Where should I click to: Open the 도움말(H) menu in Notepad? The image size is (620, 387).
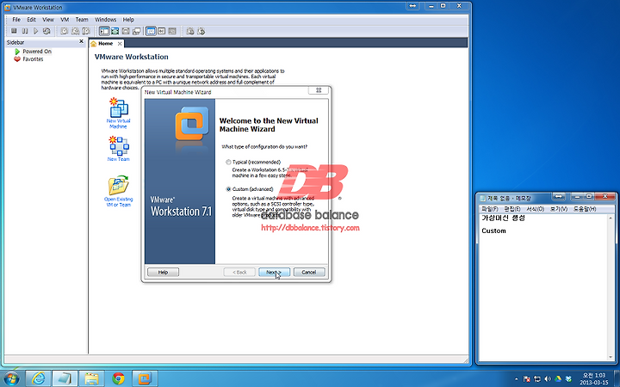point(585,209)
